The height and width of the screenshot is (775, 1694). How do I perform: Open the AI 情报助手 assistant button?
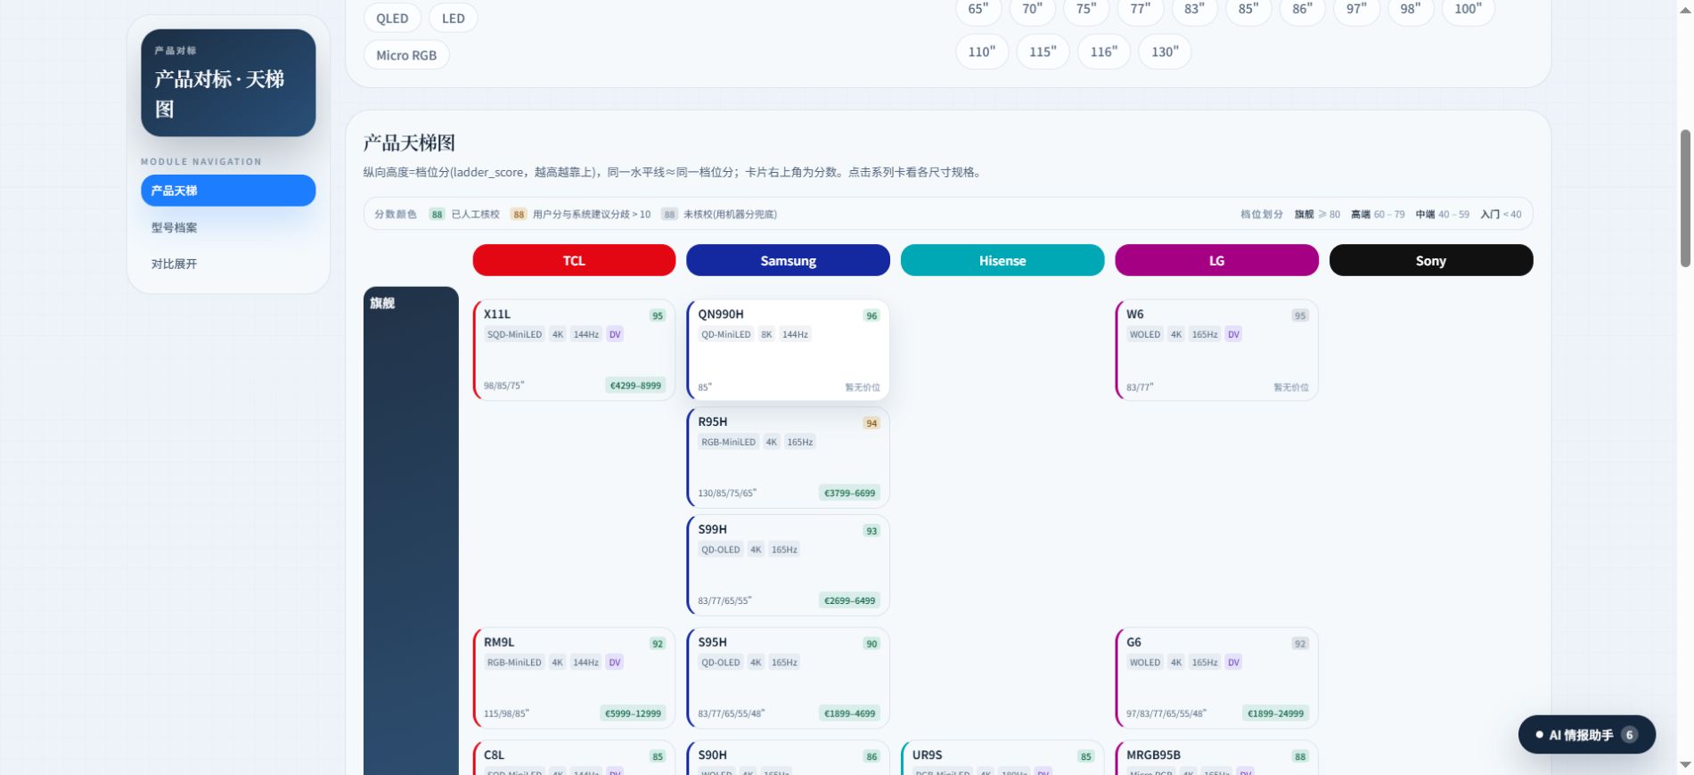tap(1587, 735)
